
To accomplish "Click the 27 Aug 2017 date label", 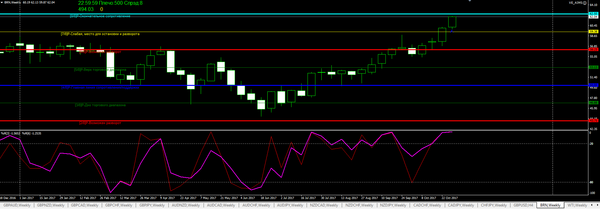I will click(369, 198).
